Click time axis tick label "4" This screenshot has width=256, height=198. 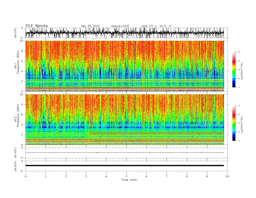(106, 176)
